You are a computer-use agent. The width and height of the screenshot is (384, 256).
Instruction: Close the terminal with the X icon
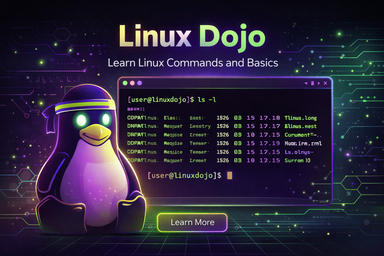tap(325, 83)
